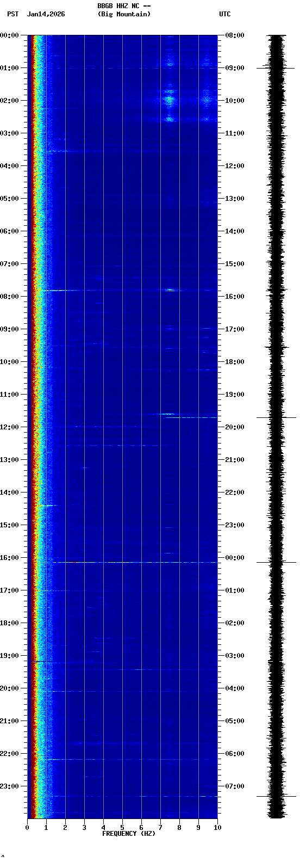The image size is (300, 862).
Task: Click the large seismogram spike near 19:40 UTC
Action: [x=276, y=417]
